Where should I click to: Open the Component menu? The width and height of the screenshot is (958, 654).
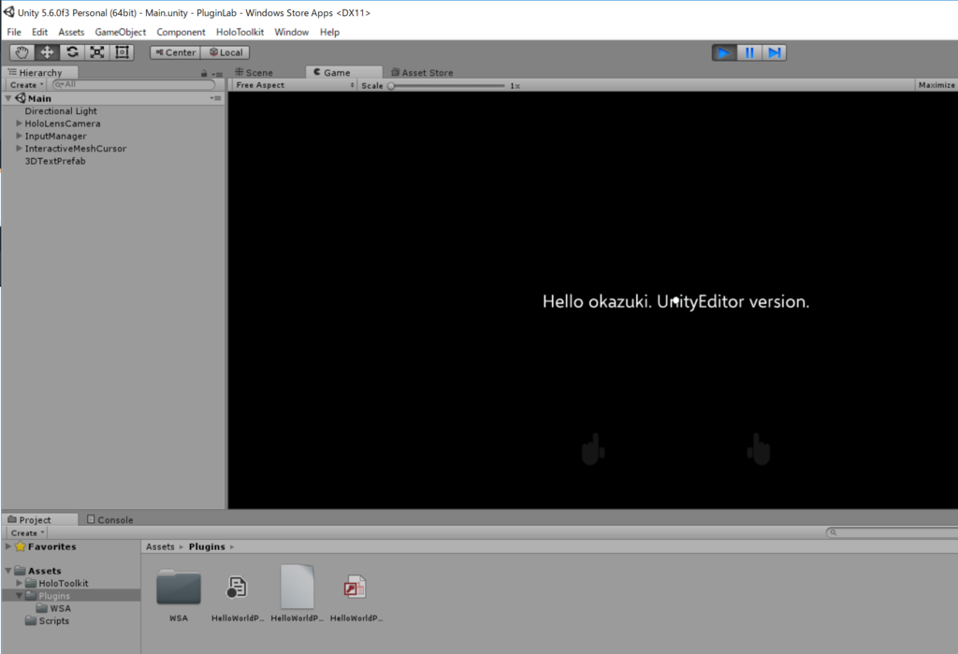coord(181,33)
